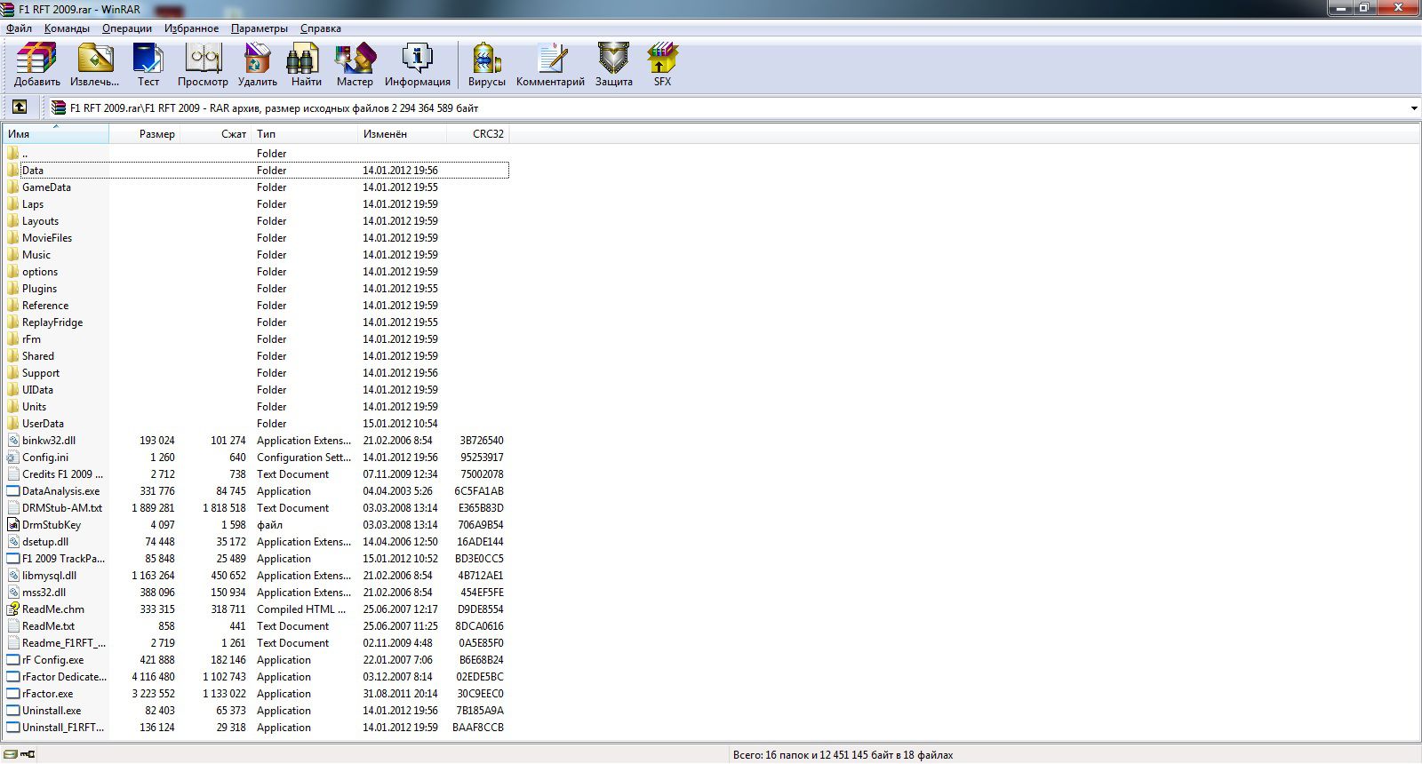1422x764 pixels.
Task: Open the Файл menu
Action: pyautogui.click(x=19, y=28)
